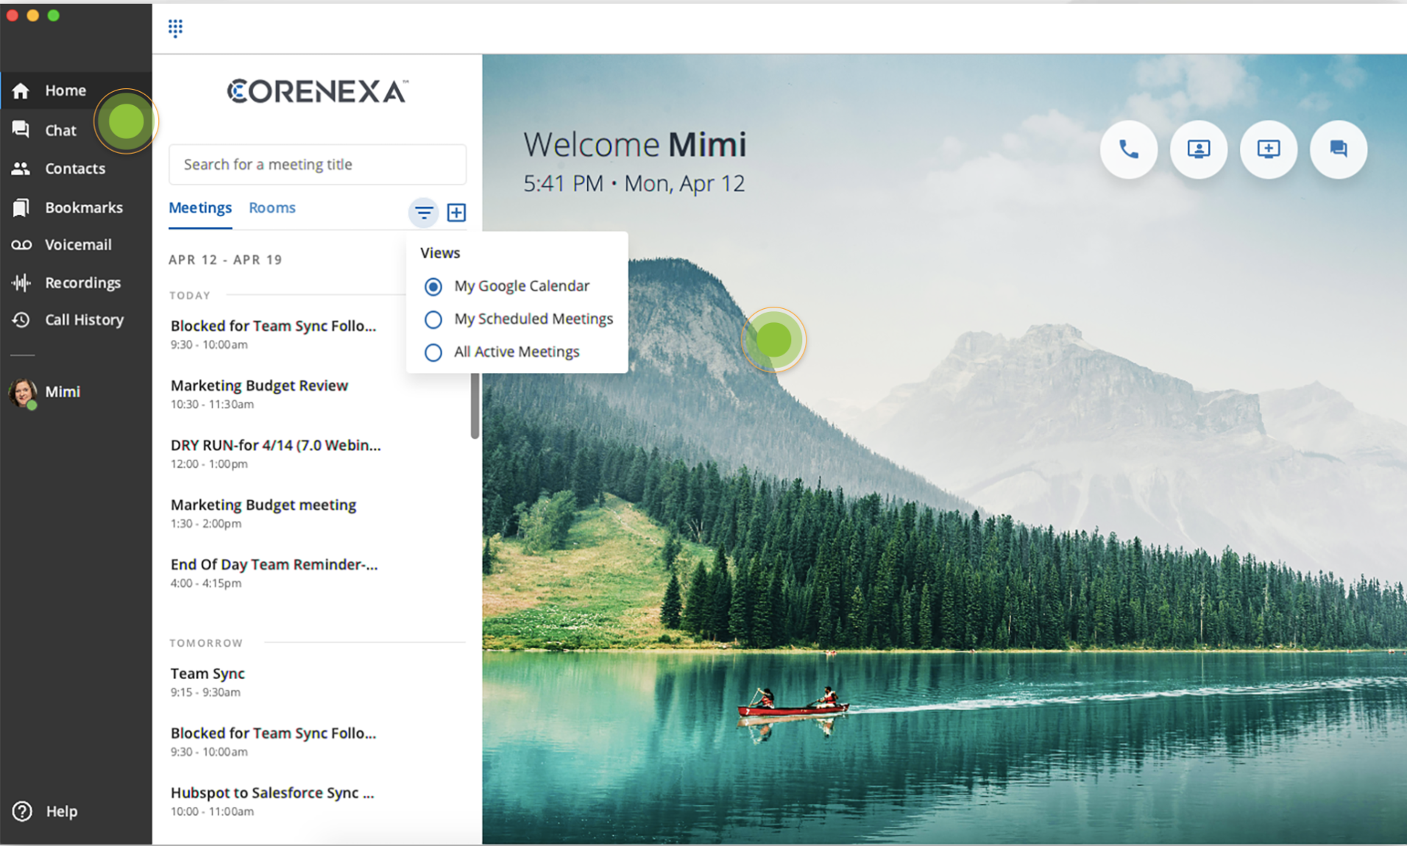Choose the All Active Meetings option

click(433, 352)
